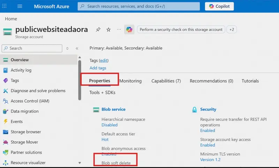279x168 pixels.
Task: Focus the global search resources field
Action: (138, 6)
